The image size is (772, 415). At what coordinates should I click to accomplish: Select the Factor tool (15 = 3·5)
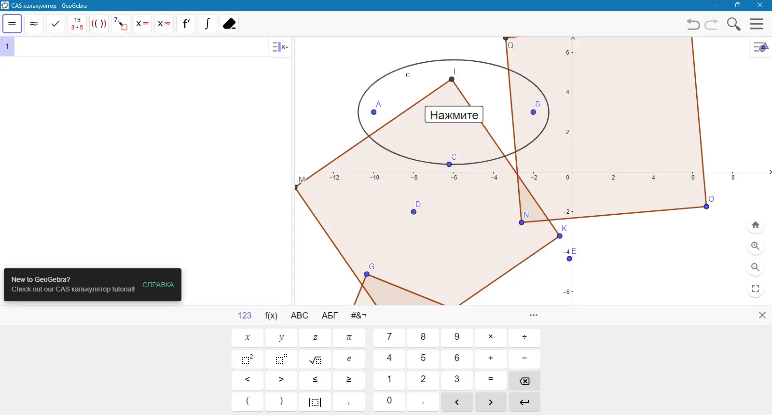(x=77, y=24)
